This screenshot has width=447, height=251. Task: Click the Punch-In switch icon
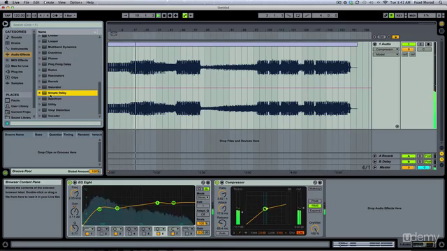coord(288,15)
